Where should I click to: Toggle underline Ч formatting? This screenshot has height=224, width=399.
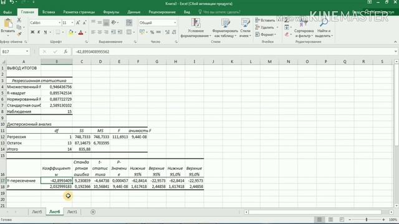[x=46, y=32]
